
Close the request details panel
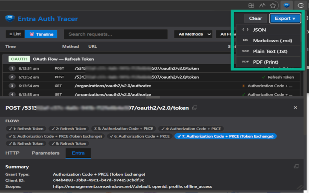click(x=295, y=108)
